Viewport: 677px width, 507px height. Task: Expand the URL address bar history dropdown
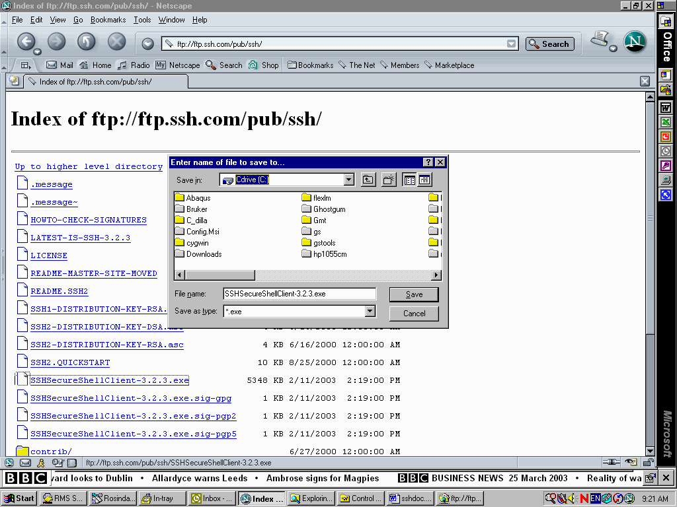coord(511,44)
